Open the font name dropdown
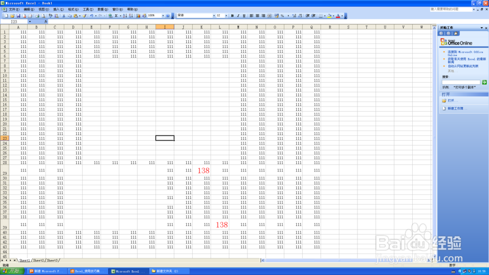The width and height of the screenshot is (489, 275). 214,16
